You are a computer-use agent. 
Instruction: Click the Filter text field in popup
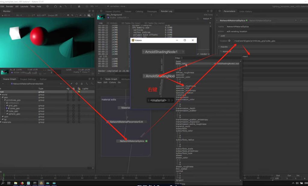coord(211,58)
